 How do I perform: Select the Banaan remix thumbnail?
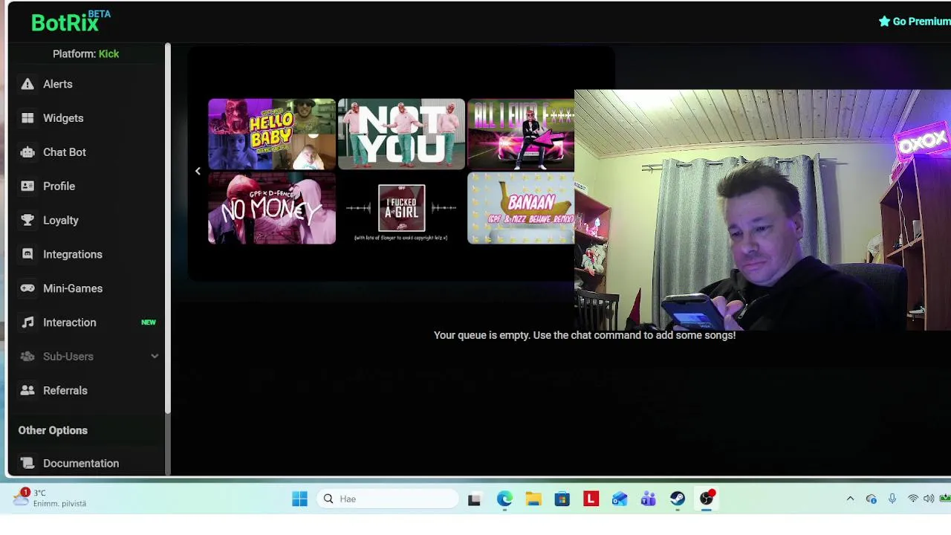click(521, 208)
